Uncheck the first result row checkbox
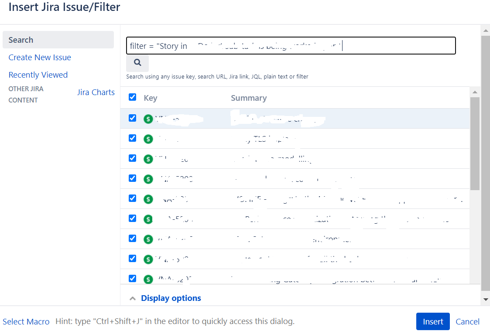Screen dimensions: 490x331 (133, 118)
